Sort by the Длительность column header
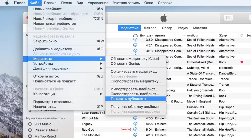The height and width of the screenshot is (138, 251). click(146, 36)
